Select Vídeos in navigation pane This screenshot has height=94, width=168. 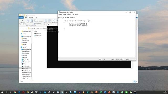(x=24, y=64)
